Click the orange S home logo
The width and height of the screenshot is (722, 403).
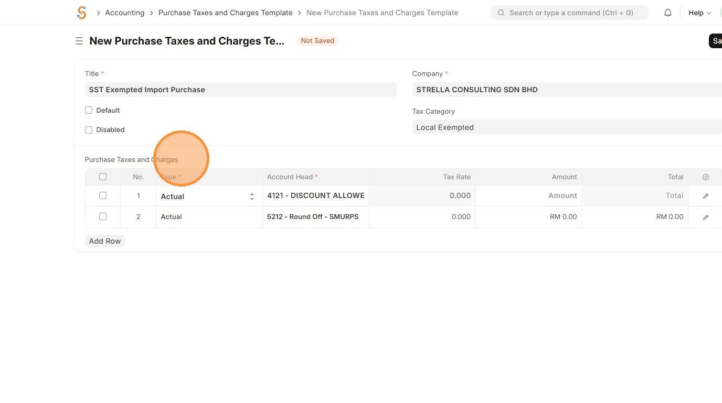click(81, 13)
